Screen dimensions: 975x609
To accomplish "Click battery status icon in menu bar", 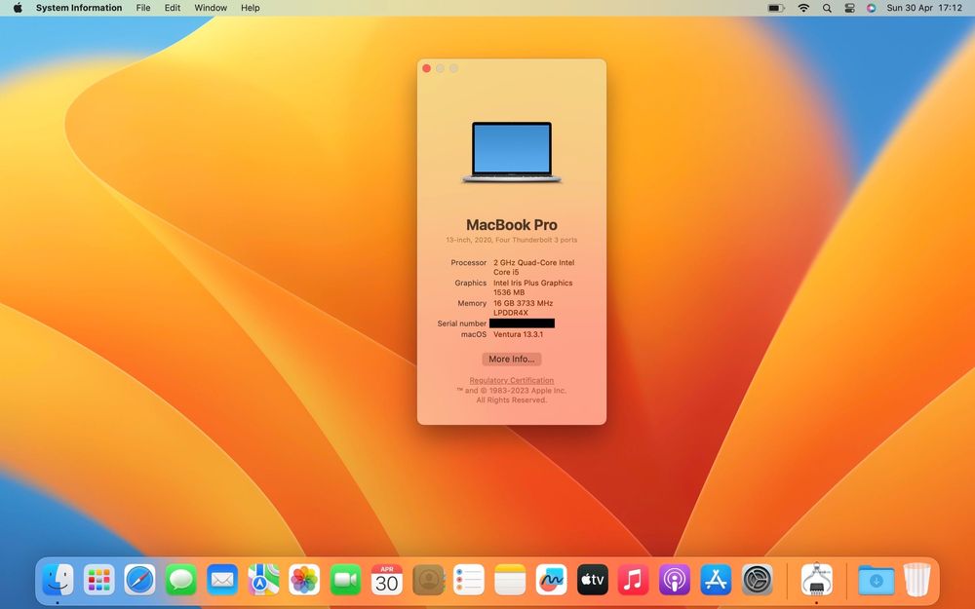I will pyautogui.click(x=775, y=8).
